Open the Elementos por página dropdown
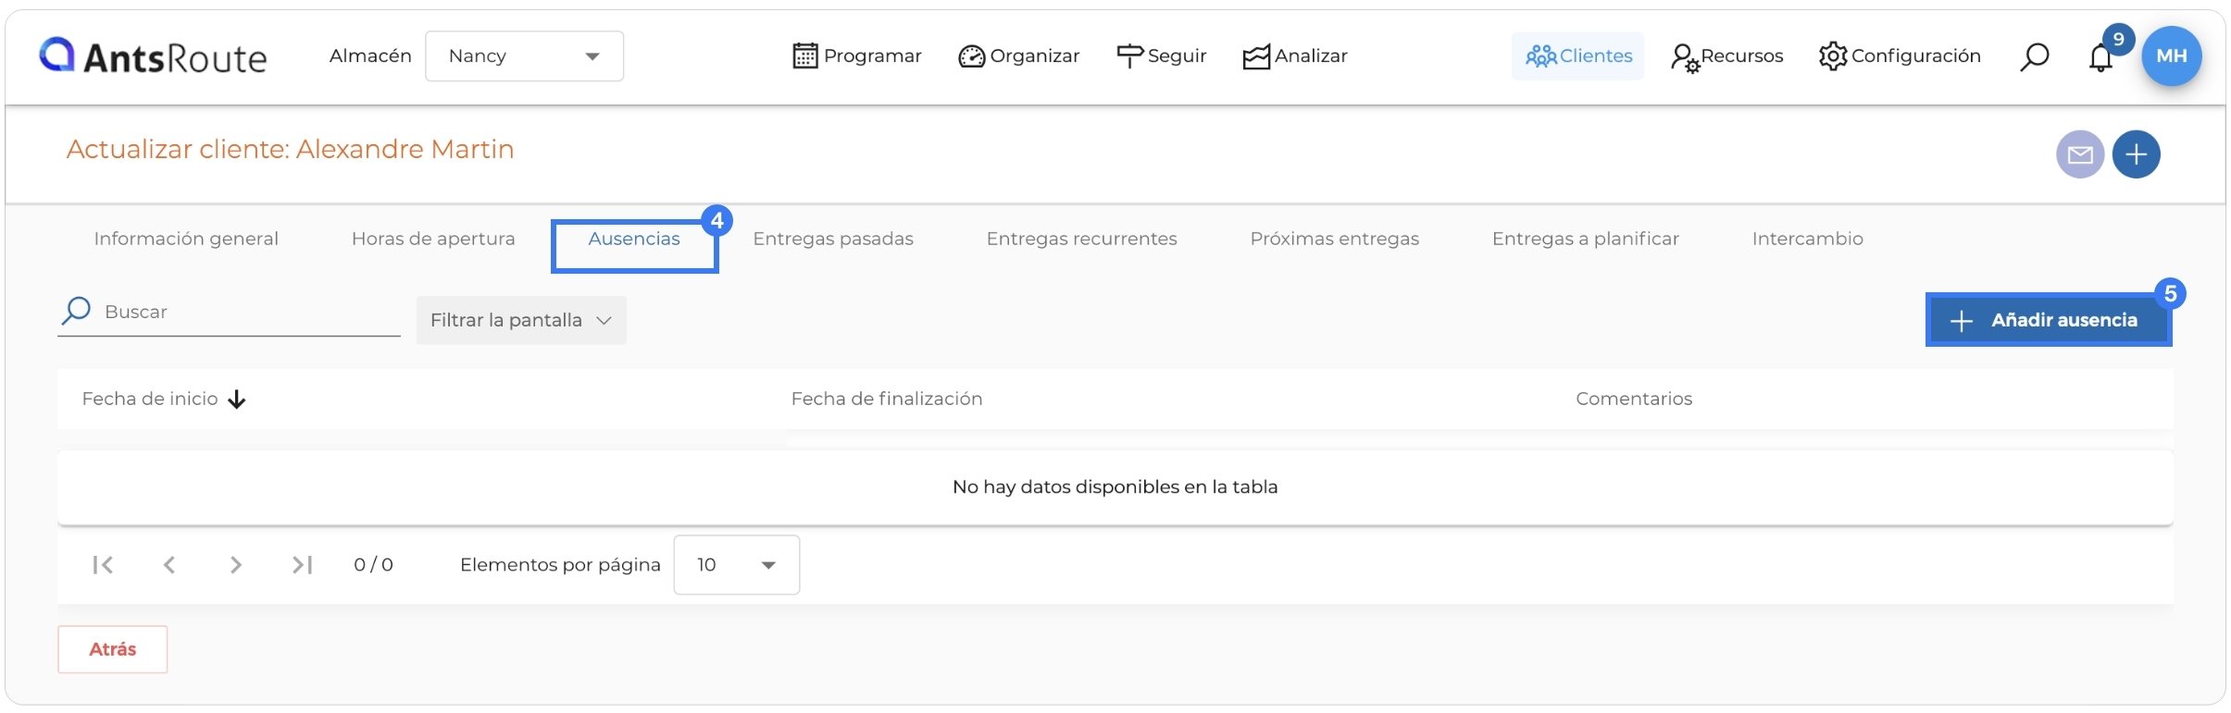Viewport: 2231px width, 713px height. tap(737, 565)
